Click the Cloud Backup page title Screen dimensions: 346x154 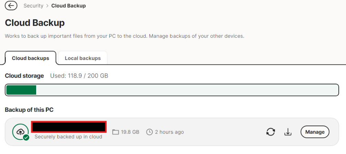point(35,23)
